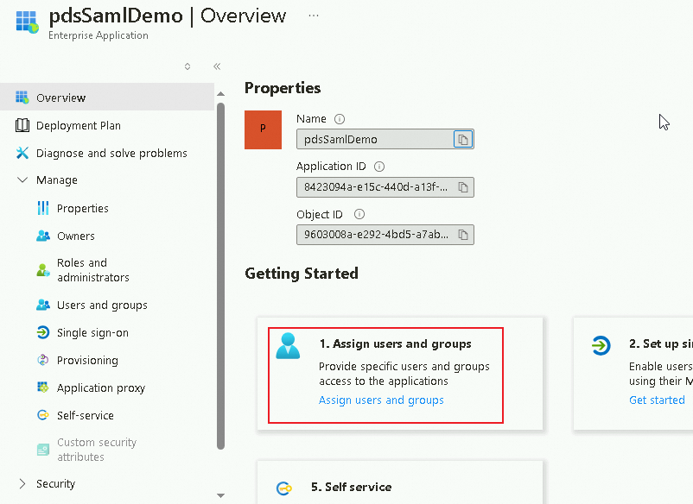Click the Assign users and groups link
The image size is (693, 504).
coord(381,400)
